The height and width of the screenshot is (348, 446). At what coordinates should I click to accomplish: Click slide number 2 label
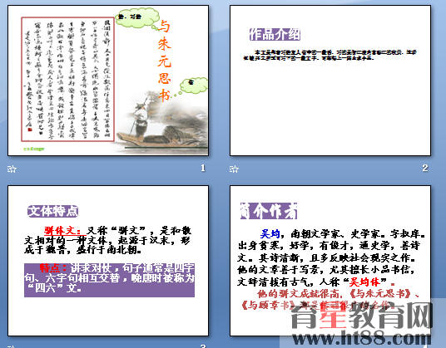point(425,169)
